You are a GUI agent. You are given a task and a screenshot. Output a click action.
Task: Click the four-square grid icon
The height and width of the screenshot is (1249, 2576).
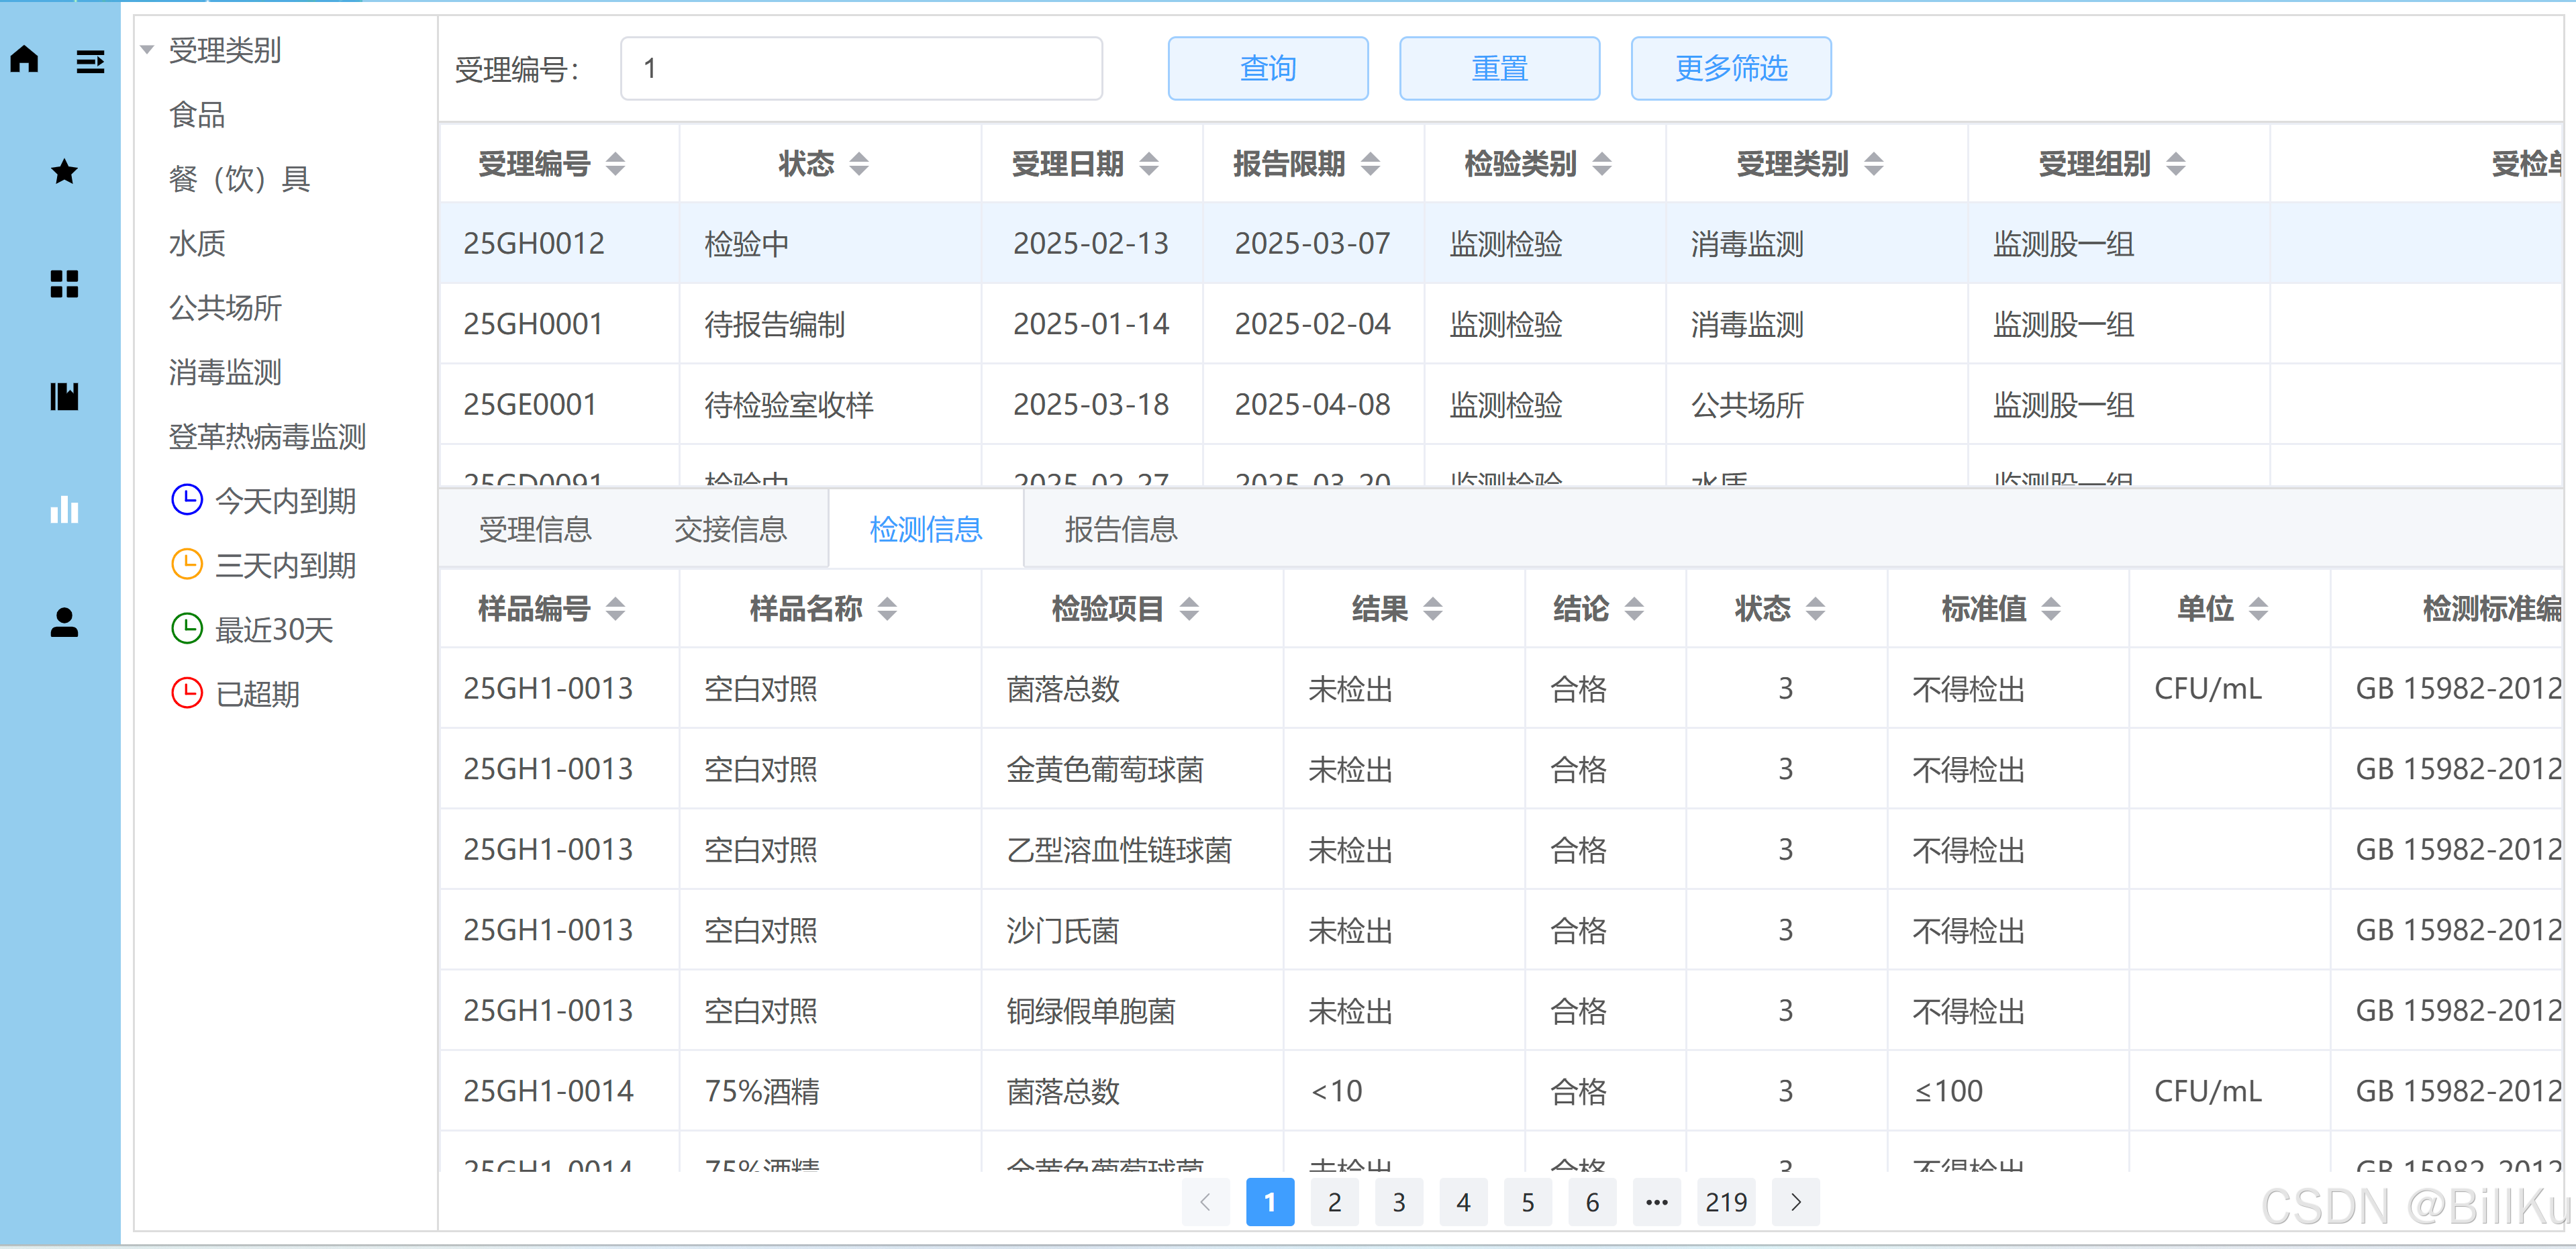coord(64,284)
